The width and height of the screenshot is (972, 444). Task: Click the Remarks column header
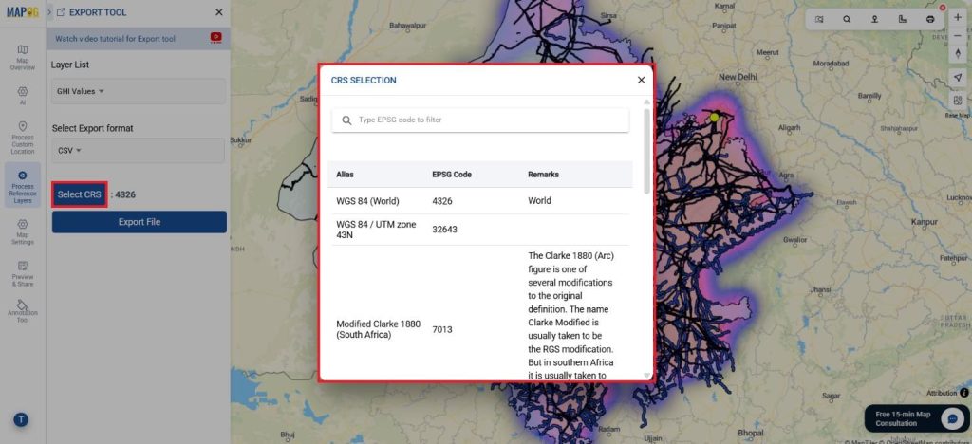543,175
